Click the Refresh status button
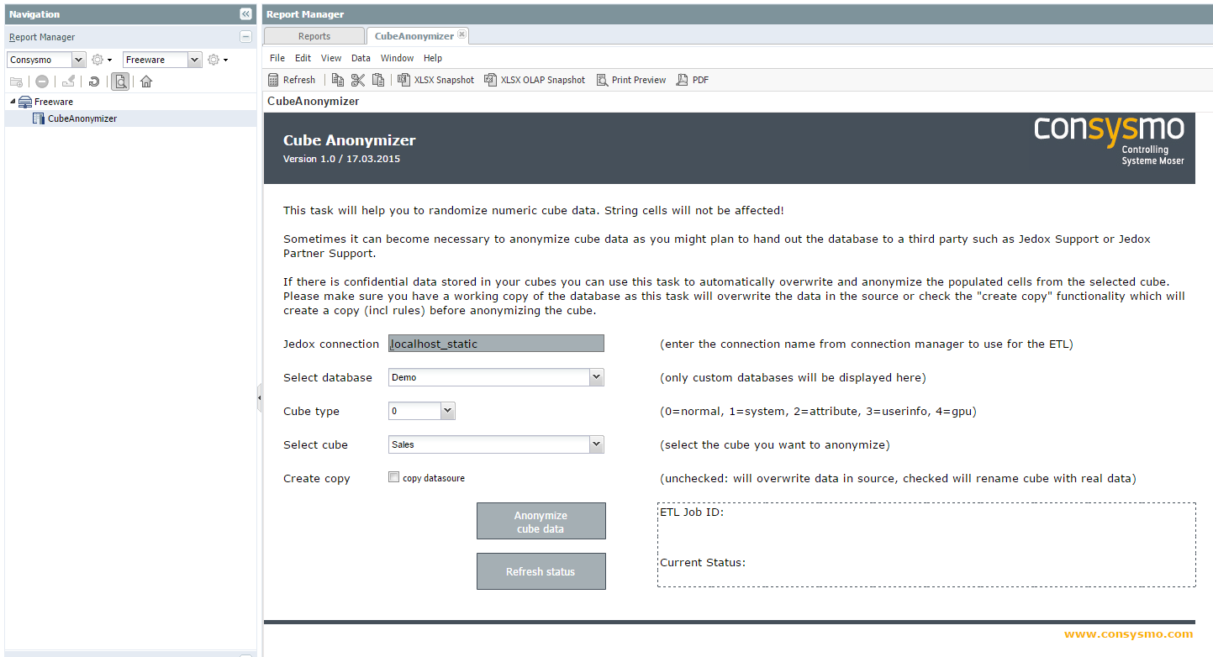The image size is (1213, 657). 541,571
